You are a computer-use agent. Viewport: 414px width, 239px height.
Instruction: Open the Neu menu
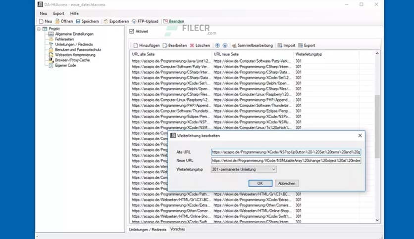(x=44, y=13)
